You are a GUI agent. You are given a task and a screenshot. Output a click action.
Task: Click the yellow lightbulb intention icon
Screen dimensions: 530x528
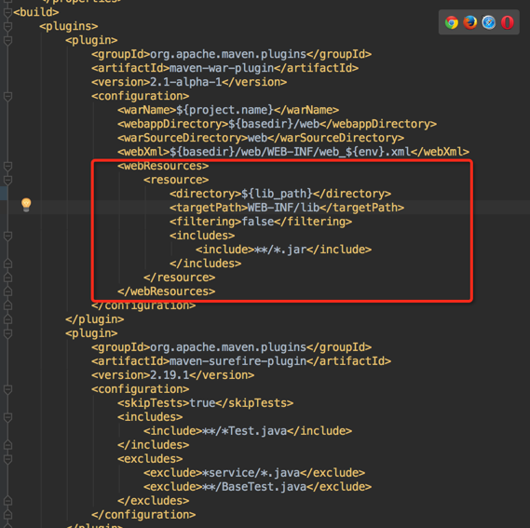26,205
